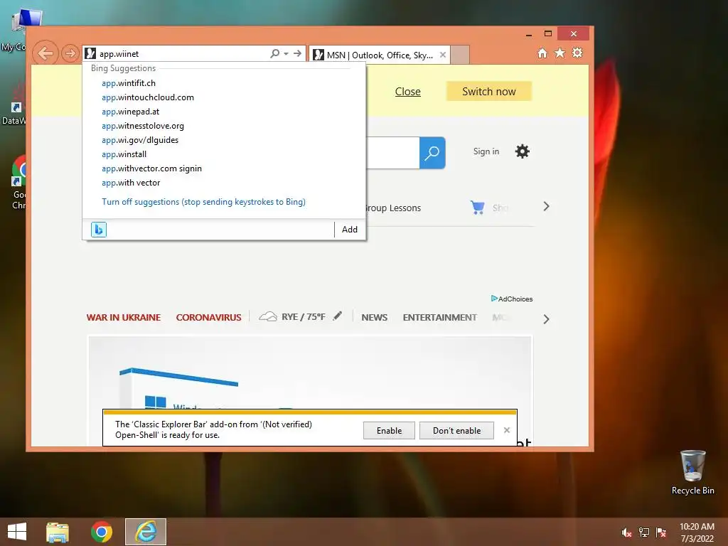The width and height of the screenshot is (728, 546).
Task: Select suggestion app.withvector.com signin
Action: pos(151,168)
